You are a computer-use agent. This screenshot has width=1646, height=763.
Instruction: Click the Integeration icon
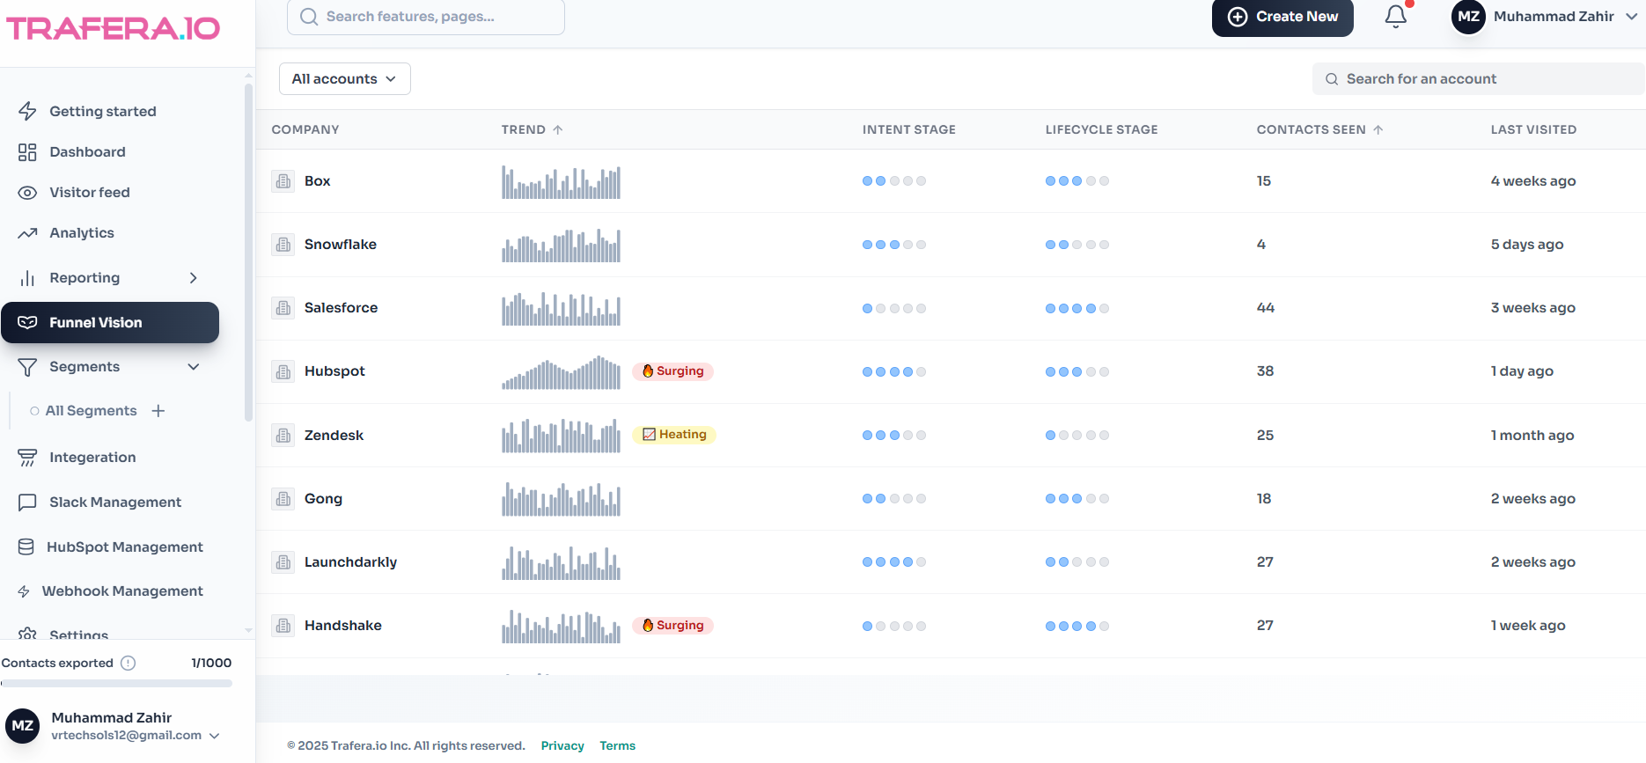[x=27, y=458]
